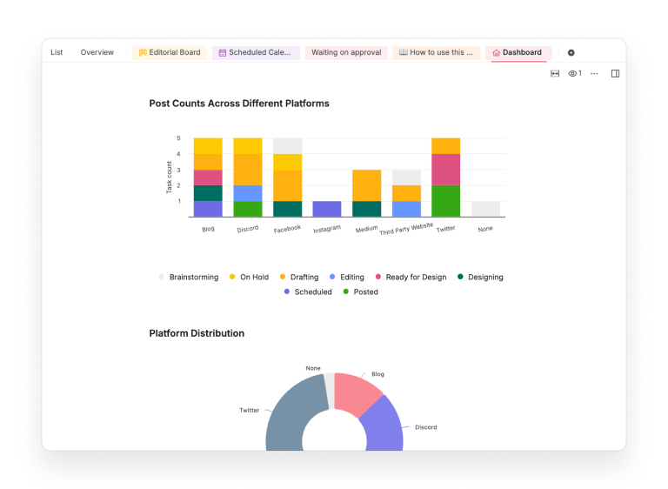Screen dimensions: 668x489
Task: Switch to Editorial Board tab
Action: point(170,52)
